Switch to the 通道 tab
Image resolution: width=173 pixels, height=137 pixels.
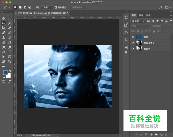tap(141, 15)
